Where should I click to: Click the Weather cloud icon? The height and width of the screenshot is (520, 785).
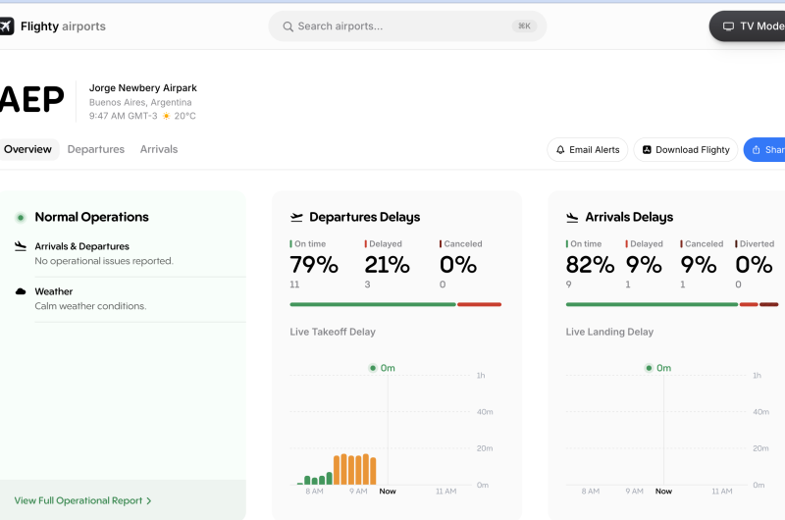tap(21, 291)
